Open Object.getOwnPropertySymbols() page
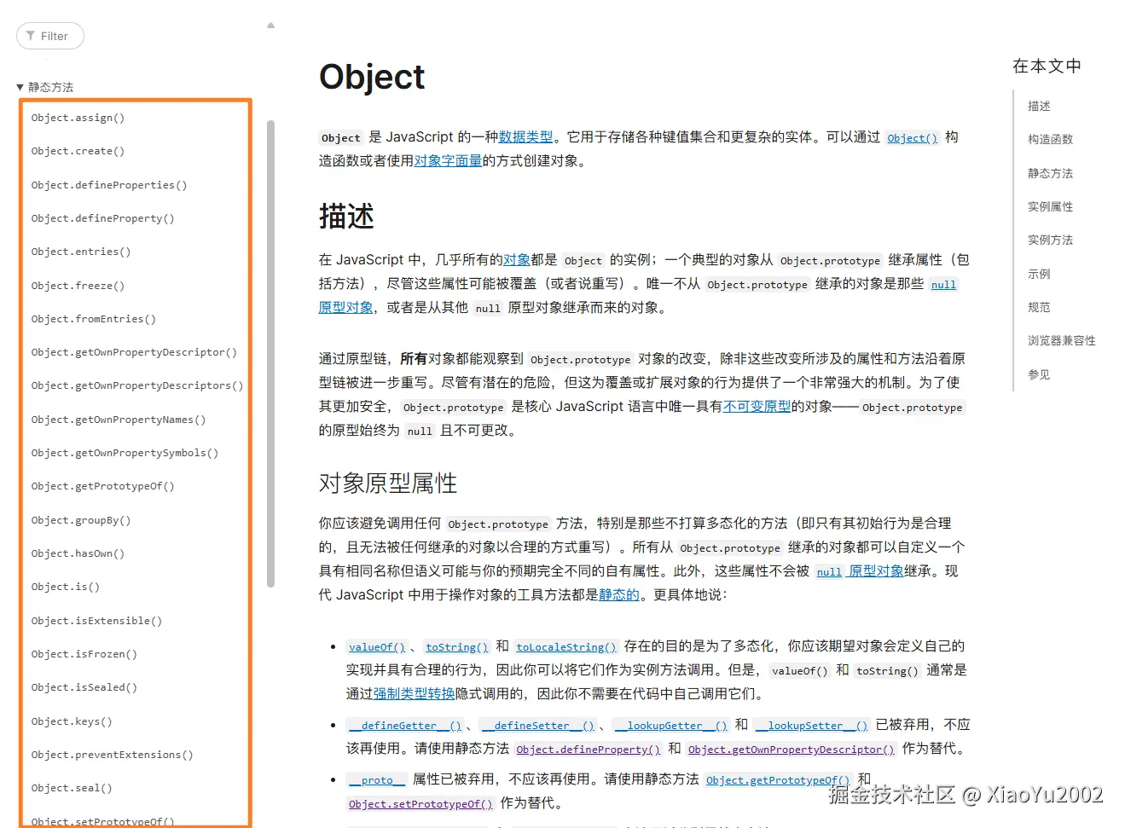This screenshot has height=828, width=1125. [125, 452]
